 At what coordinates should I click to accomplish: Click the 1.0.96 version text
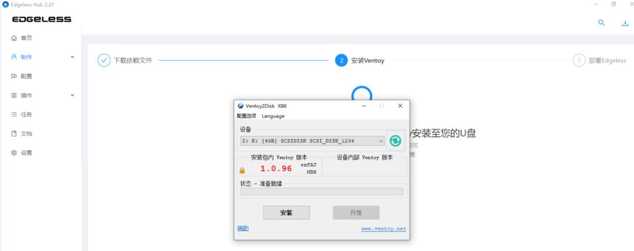(x=276, y=169)
